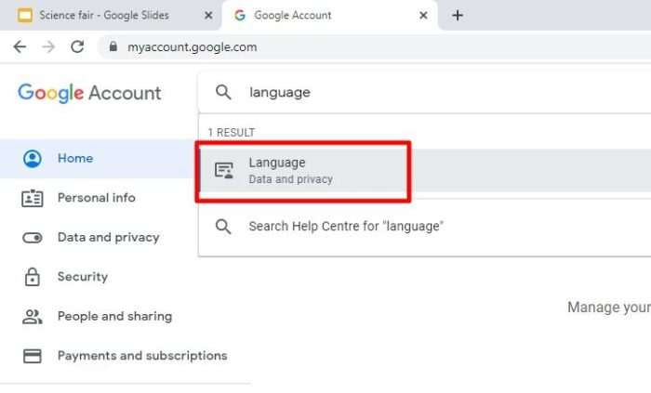Reload the current page
The width and height of the screenshot is (651, 393).
[x=77, y=46]
